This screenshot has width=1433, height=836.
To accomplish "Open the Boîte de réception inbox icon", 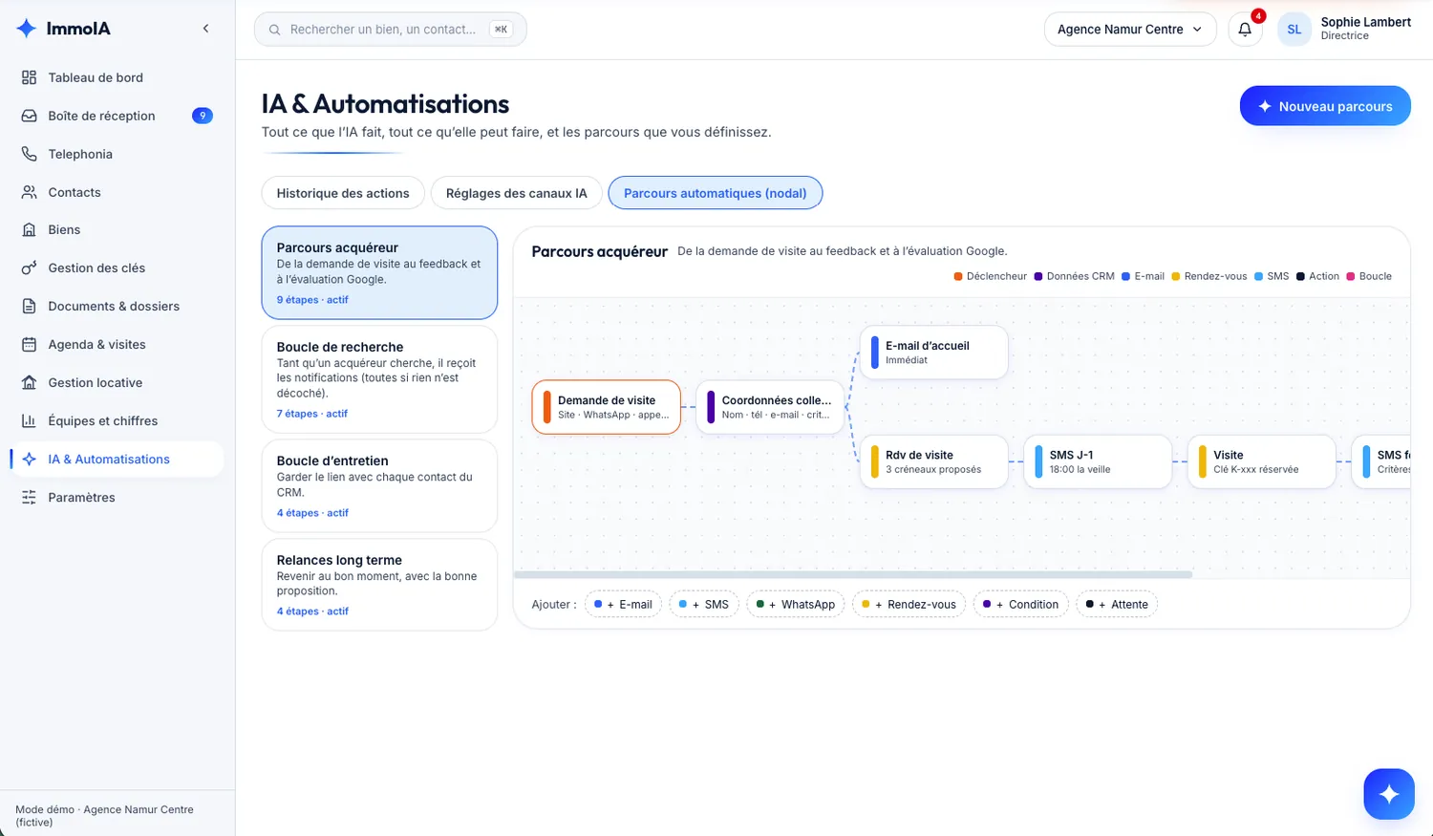I will 29,116.
